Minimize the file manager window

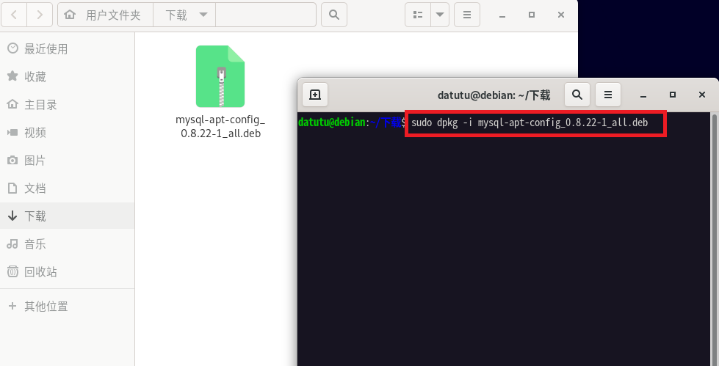tap(502, 15)
